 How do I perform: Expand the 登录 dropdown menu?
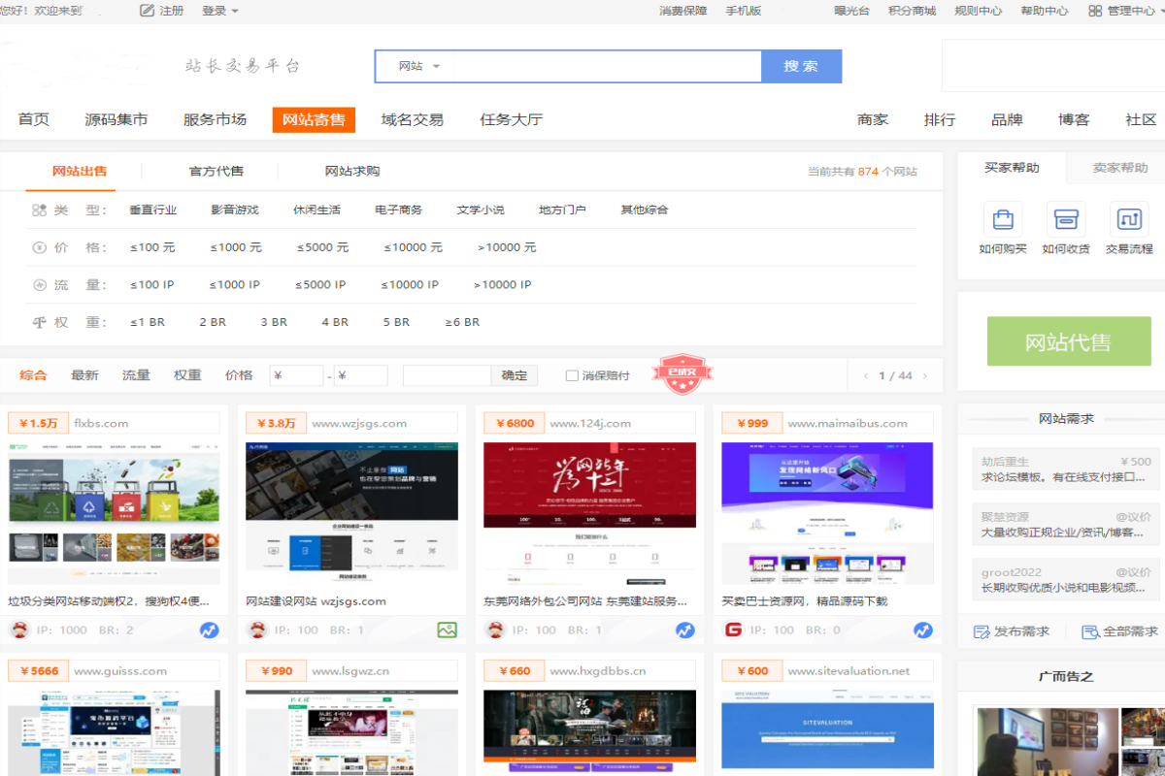[x=220, y=11]
